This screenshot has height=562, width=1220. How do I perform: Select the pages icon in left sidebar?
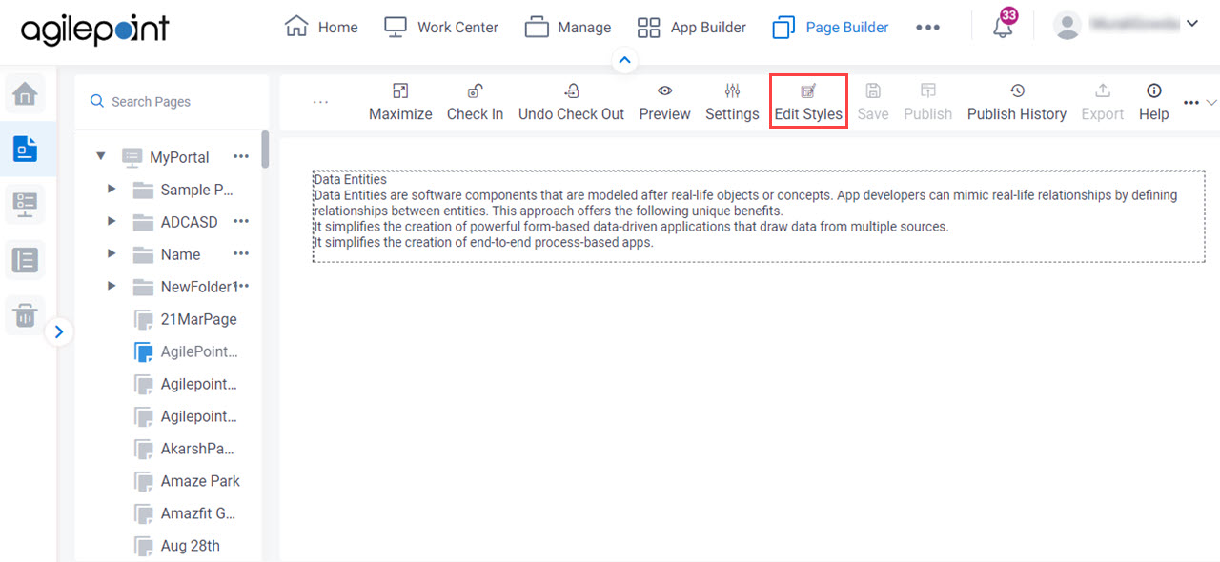pos(25,149)
